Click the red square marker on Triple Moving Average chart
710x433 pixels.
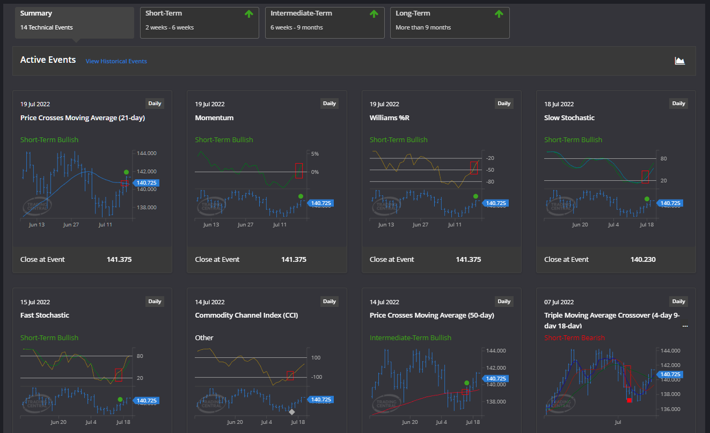[630, 400]
